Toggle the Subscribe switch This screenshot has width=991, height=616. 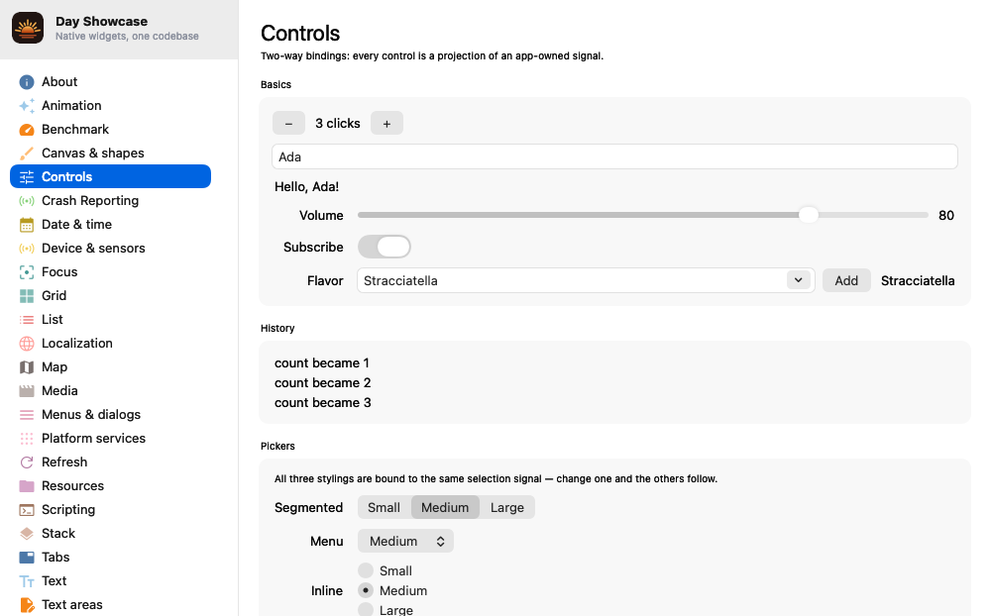coord(385,247)
